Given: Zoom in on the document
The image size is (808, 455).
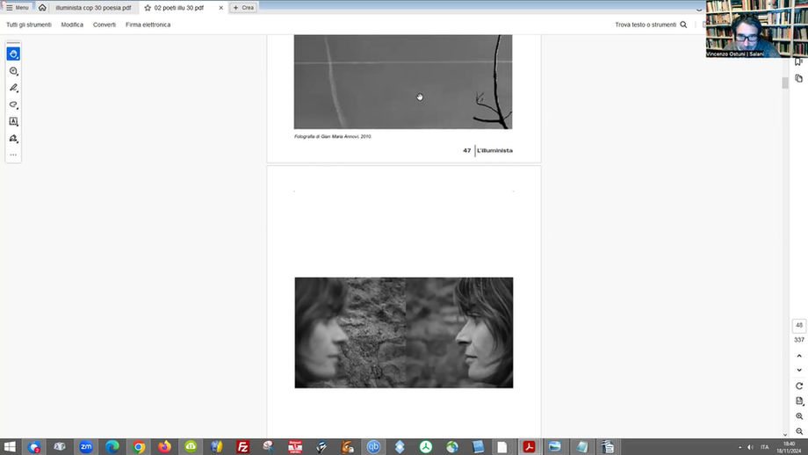Looking at the screenshot, I should [x=799, y=416].
